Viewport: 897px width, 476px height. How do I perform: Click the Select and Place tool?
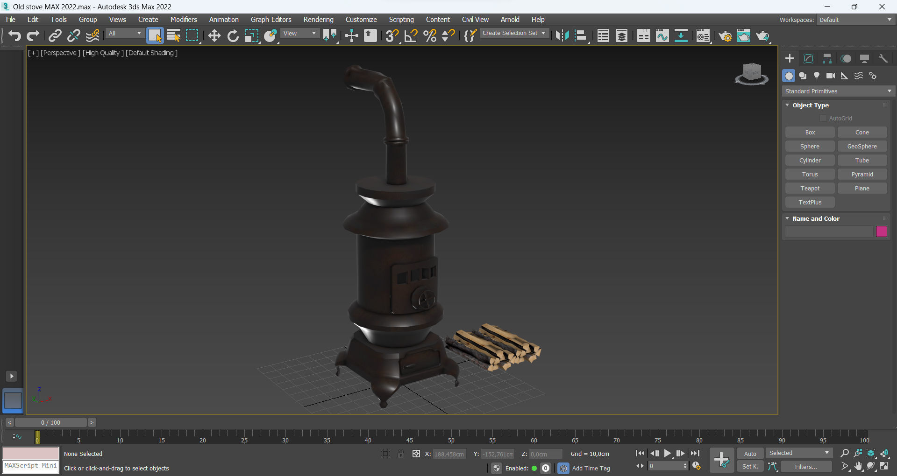(271, 36)
